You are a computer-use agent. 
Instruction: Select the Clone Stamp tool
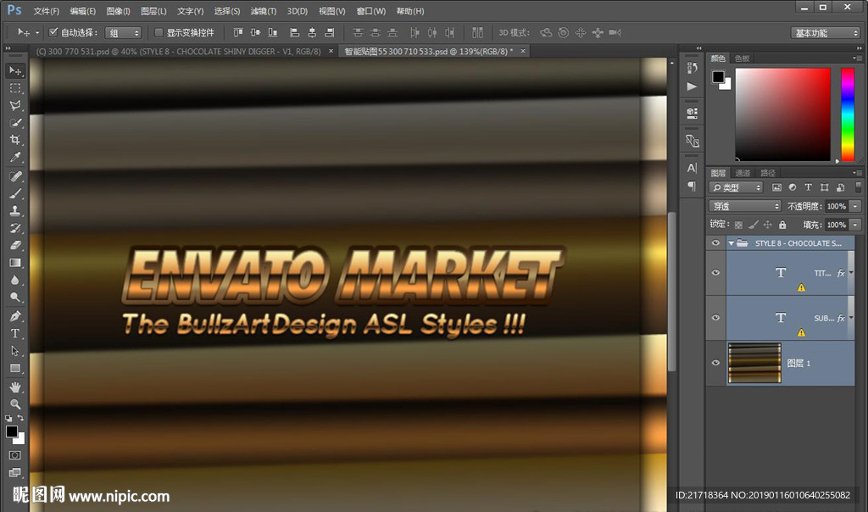click(x=15, y=211)
